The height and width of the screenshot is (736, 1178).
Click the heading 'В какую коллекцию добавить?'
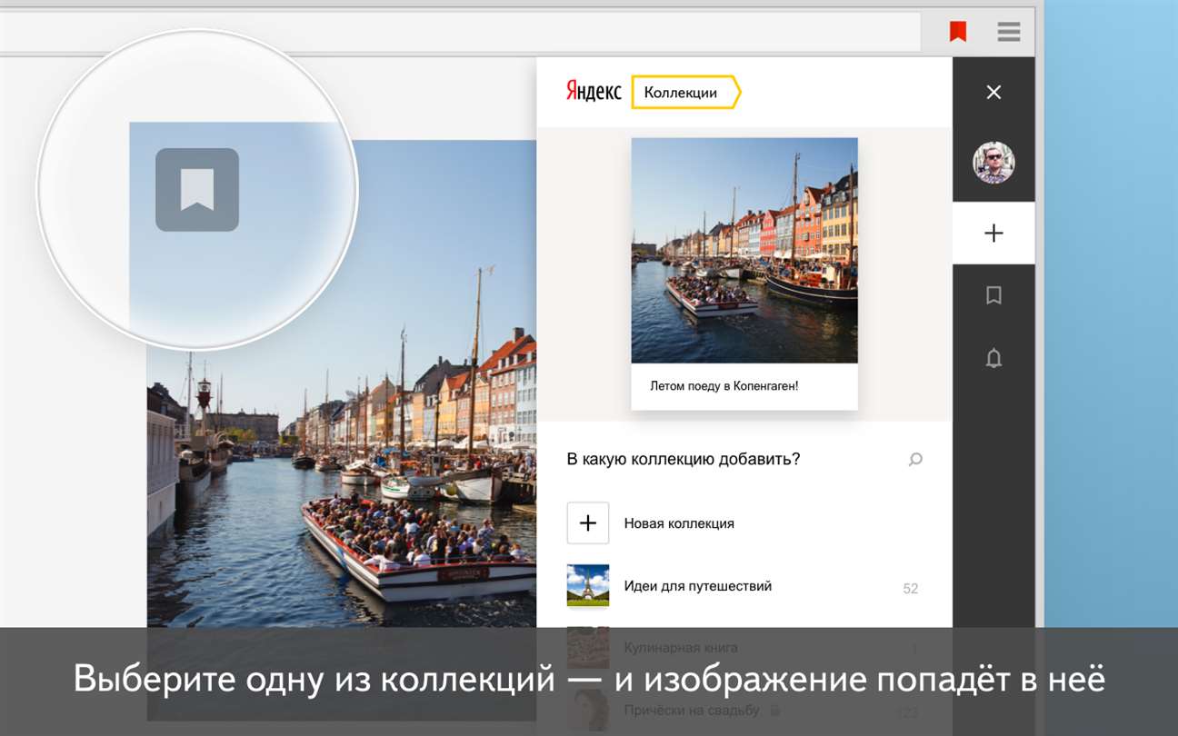click(x=684, y=459)
